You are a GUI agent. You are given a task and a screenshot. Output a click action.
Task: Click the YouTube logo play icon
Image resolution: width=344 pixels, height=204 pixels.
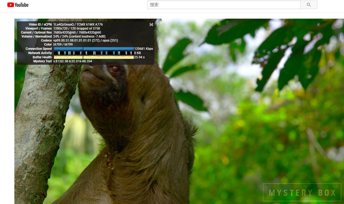pos(10,5)
